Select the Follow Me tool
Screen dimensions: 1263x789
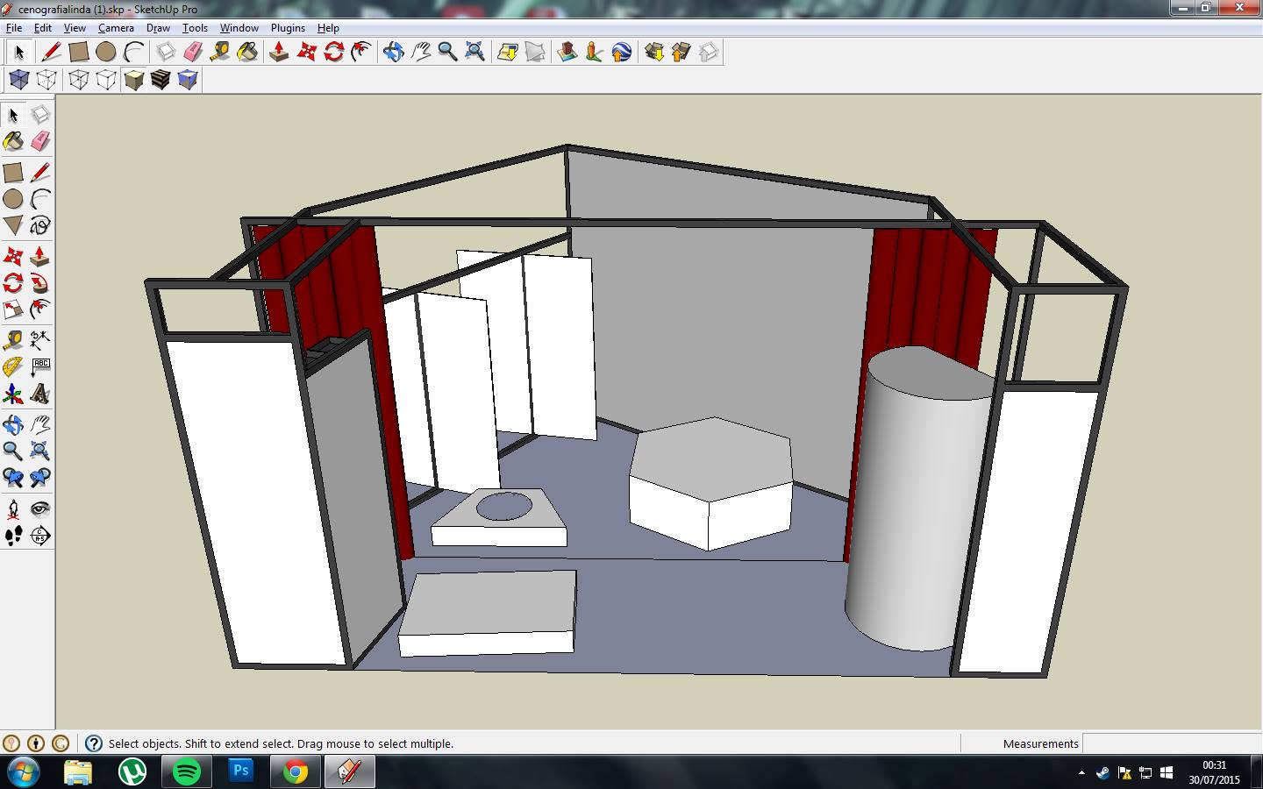click(40, 282)
